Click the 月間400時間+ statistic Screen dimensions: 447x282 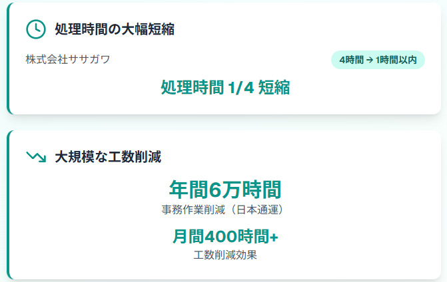coord(225,236)
